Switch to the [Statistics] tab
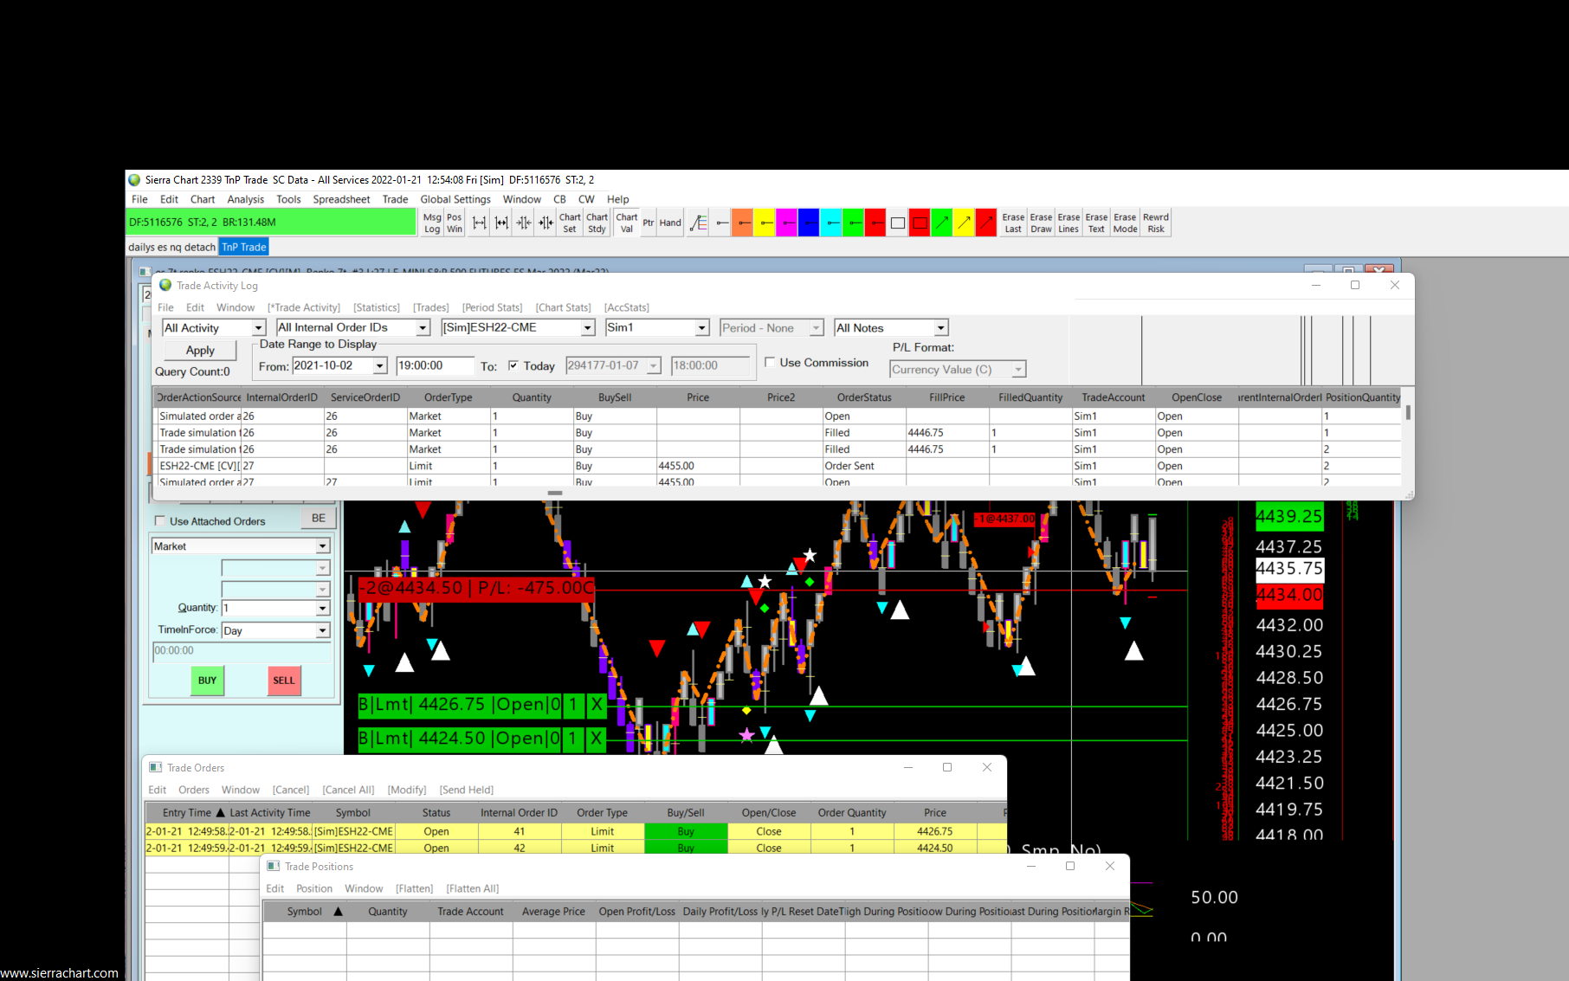This screenshot has width=1569, height=981. click(377, 307)
